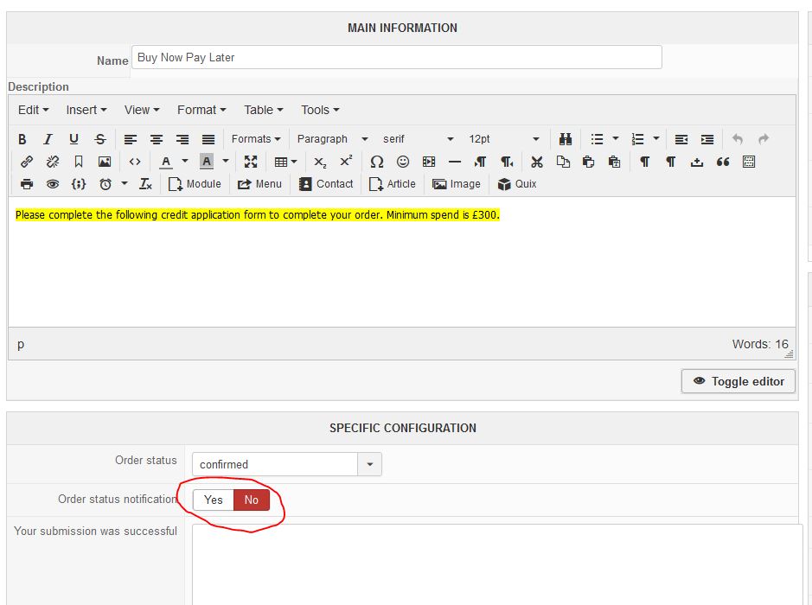Set order status notification to No
The height and width of the screenshot is (605, 812).
252,500
